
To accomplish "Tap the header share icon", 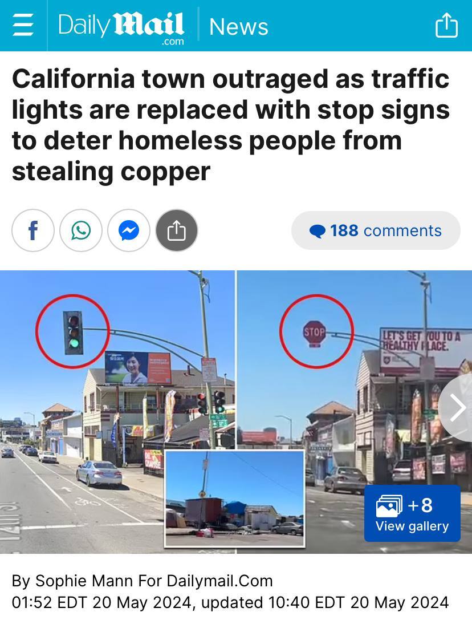I will click(447, 25).
